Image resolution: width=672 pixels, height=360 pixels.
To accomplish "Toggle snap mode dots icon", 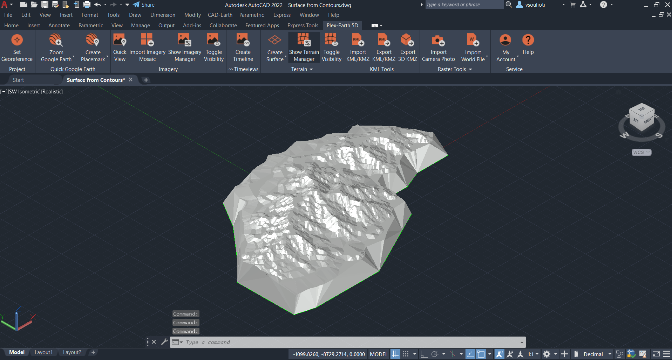I will coord(406,354).
